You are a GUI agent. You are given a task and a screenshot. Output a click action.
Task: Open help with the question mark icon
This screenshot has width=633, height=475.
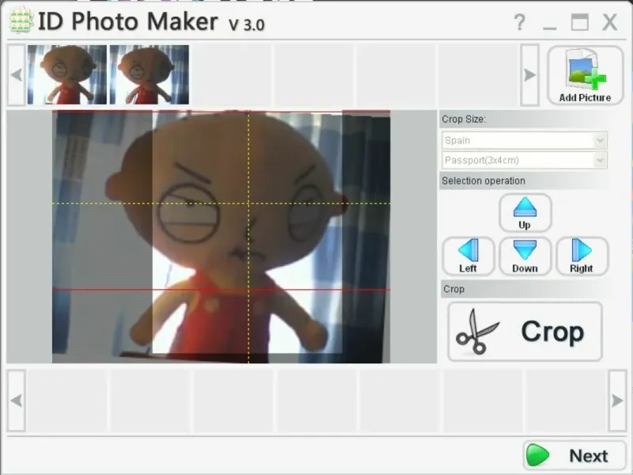[520, 22]
